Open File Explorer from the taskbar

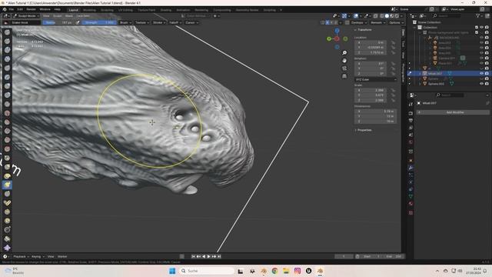coord(286,271)
